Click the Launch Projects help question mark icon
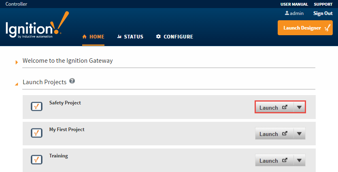 tap(72, 81)
